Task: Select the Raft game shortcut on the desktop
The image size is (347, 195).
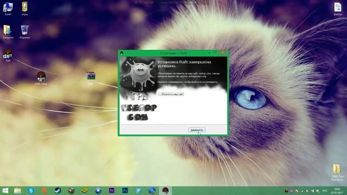Action: coord(8,55)
